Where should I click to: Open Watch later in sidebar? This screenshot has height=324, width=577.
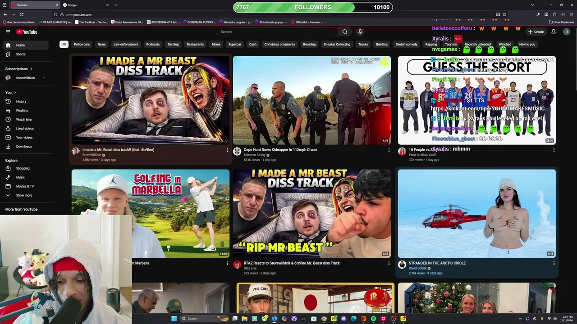pyautogui.click(x=26, y=119)
